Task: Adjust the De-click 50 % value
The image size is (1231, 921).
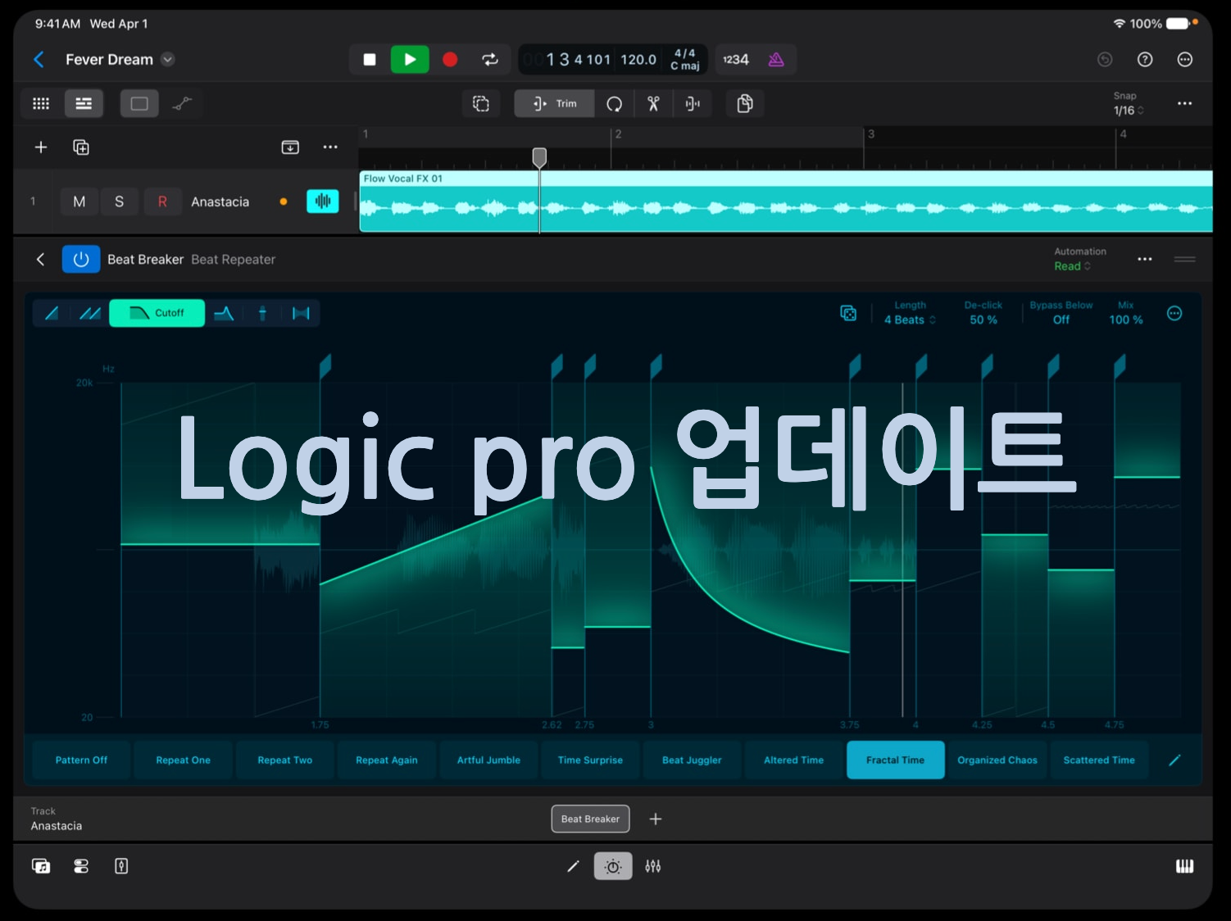Action: click(983, 313)
